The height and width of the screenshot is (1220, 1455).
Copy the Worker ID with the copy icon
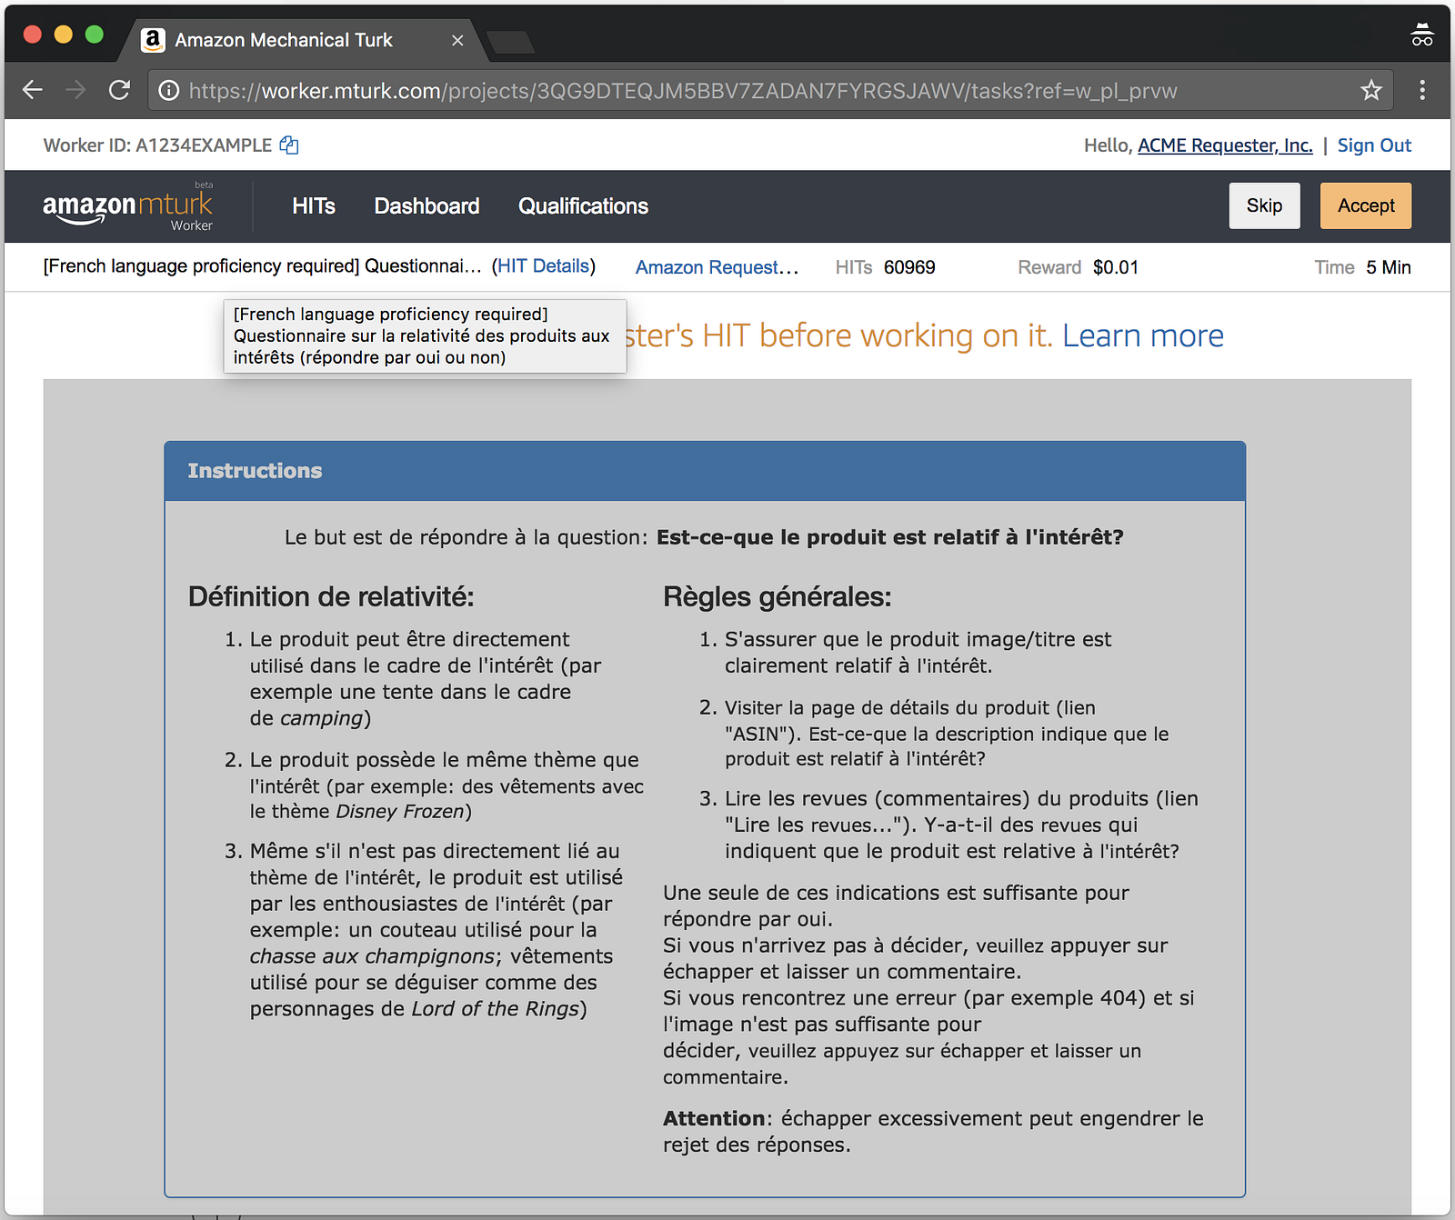coord(289,145)
